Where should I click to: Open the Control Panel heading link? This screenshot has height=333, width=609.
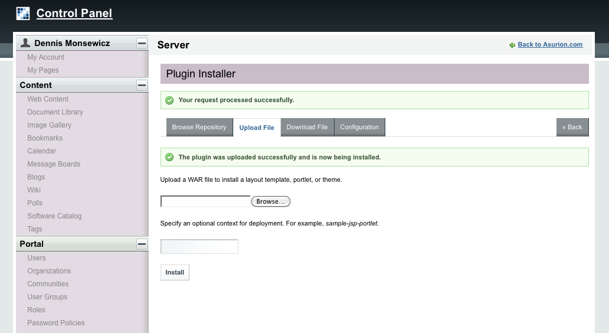tap(74, 13)
